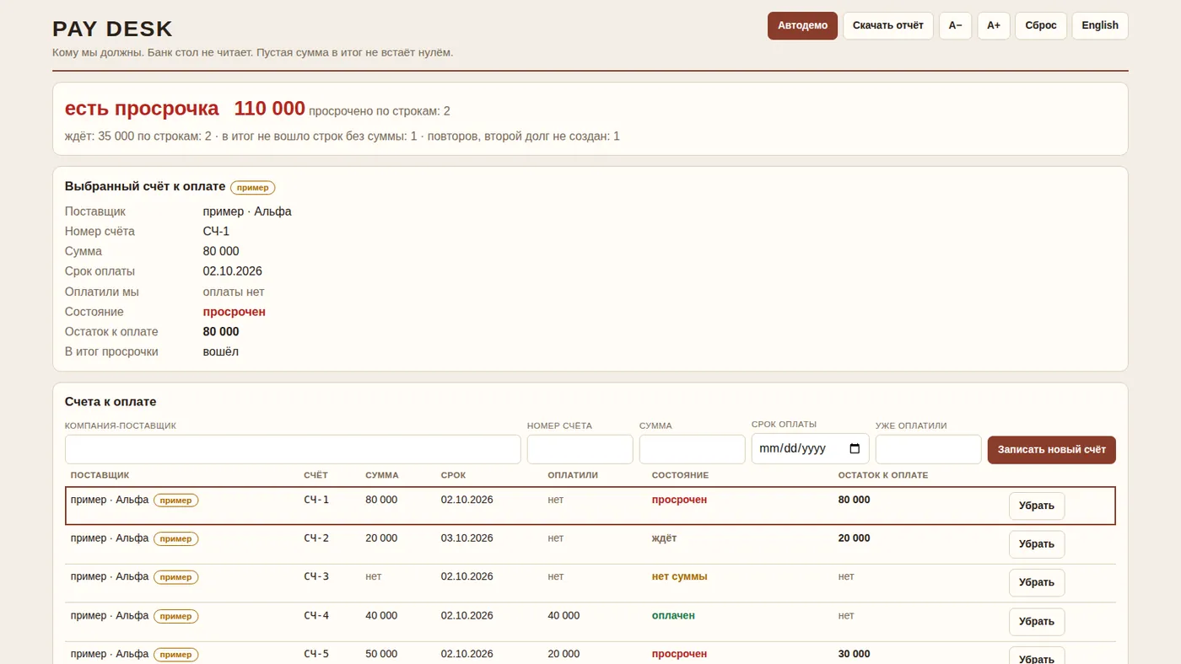The image size is (1181, 664).
Task: Increase font size with the A+ button
Action: point(994,25)
